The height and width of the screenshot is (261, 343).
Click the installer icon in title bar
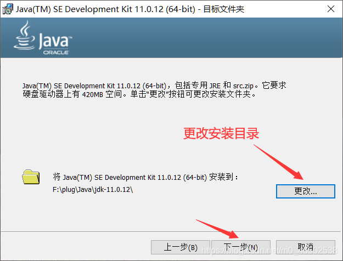tap(8, 9)
